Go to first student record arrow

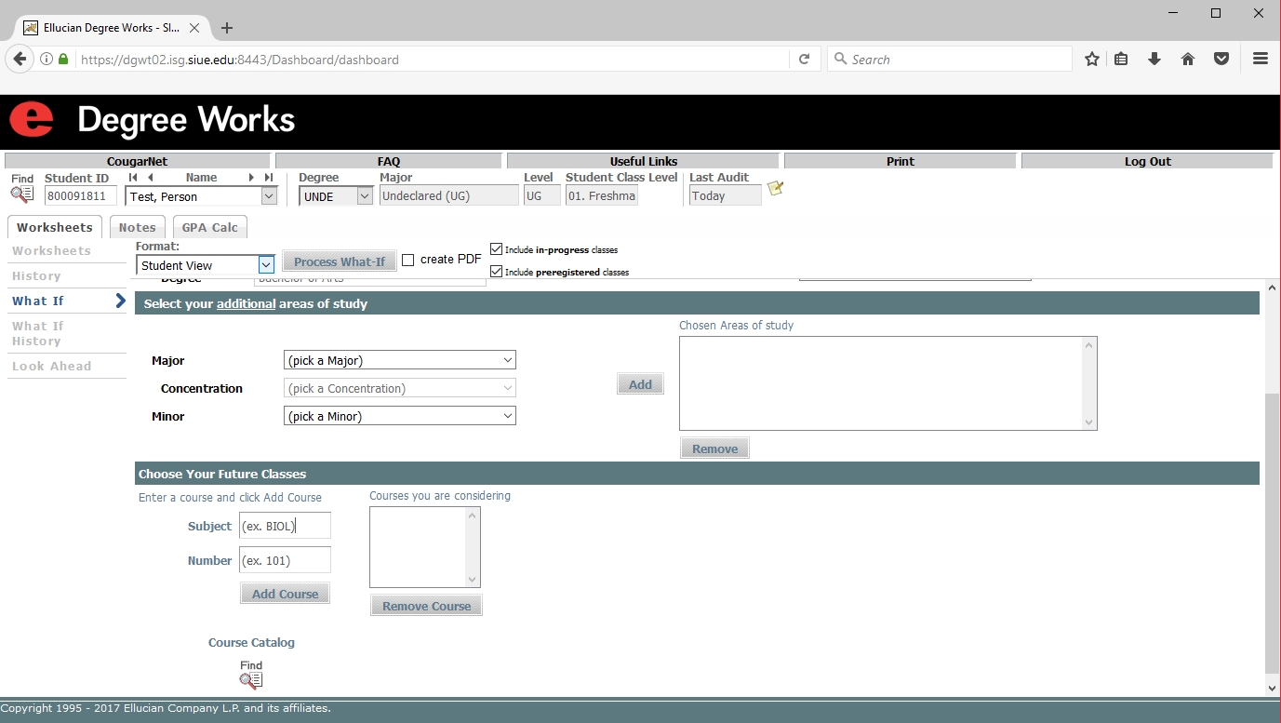click(x=133, y=178)
